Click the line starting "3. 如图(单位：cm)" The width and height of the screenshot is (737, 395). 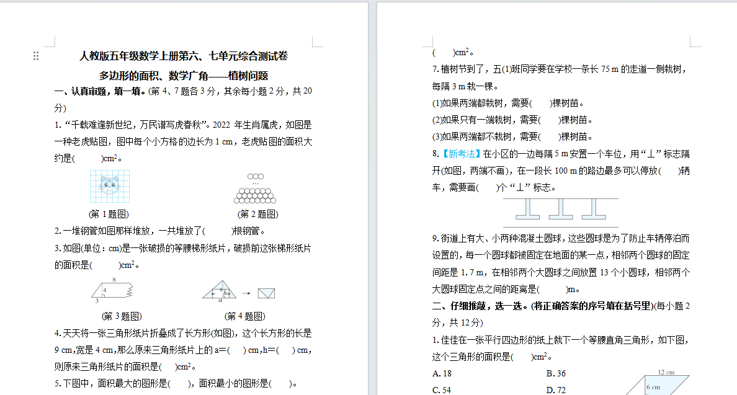click(183, 248)
